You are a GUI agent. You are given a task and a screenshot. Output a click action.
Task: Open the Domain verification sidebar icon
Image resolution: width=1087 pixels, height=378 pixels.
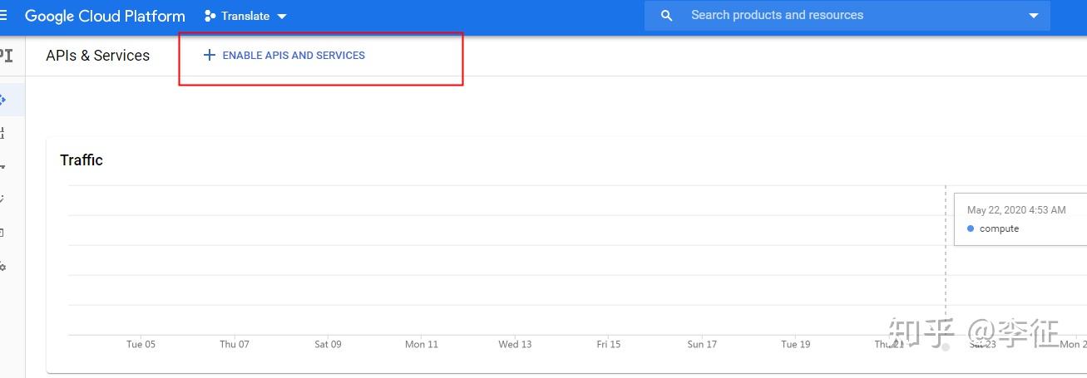coord(3,233)
